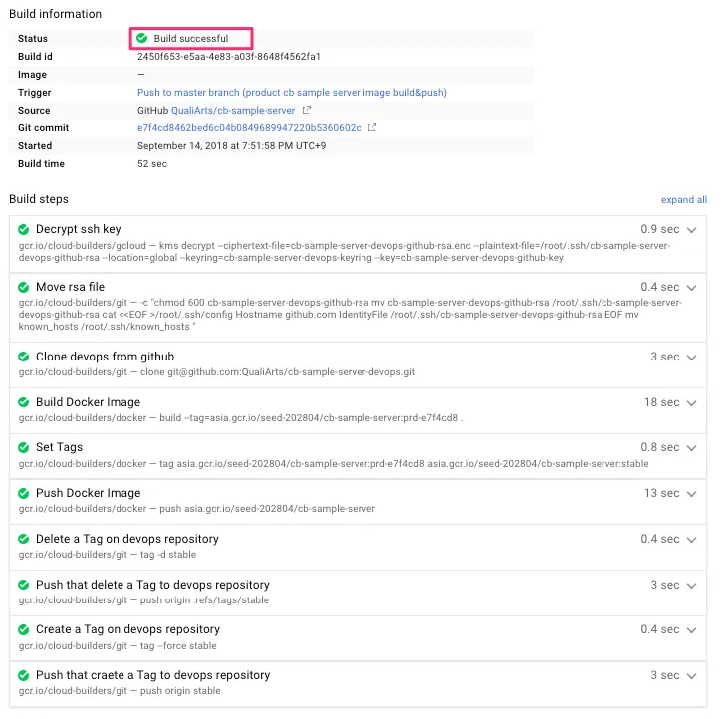The image size is (724, 719).
Task: Expand the Decrypt ssh key step chevron
Action: pos(692,229)
